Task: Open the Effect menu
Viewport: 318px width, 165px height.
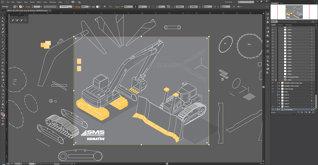Action: [39, 2]
